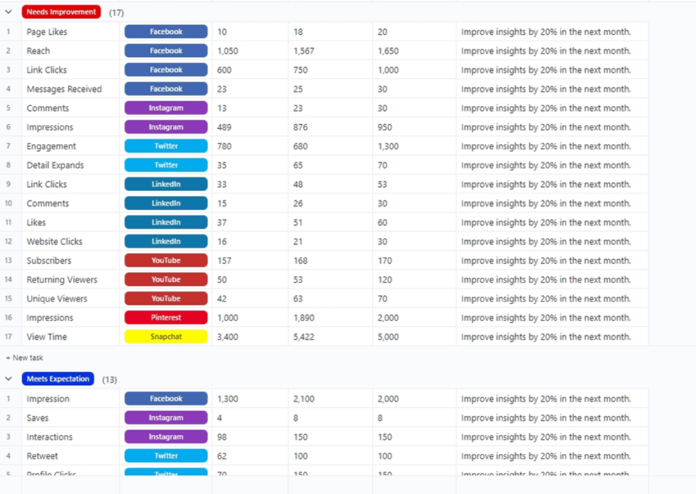Open Facebook tag dropdown for Page Likes
Screen dimensions: 696x494
point(166,32)
